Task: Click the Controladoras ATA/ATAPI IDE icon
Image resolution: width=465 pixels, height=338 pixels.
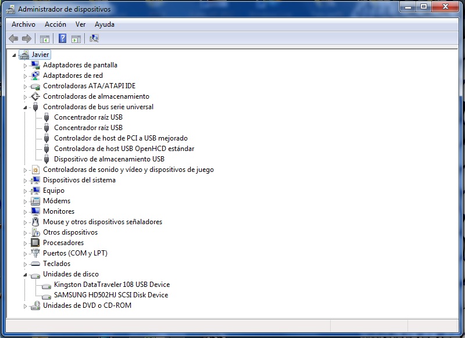Action: tap(35, 86)
